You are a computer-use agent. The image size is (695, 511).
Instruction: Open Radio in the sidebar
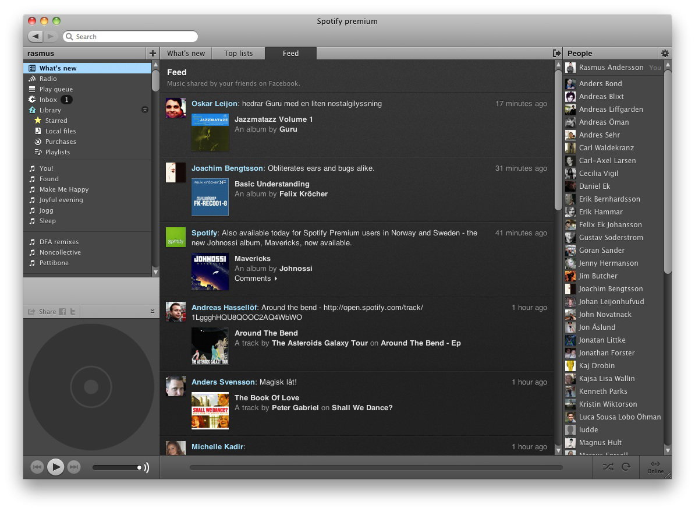pos(87,79)
